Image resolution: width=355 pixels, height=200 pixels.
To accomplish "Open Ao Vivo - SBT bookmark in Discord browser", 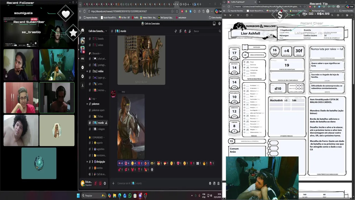I will [124, 17].
